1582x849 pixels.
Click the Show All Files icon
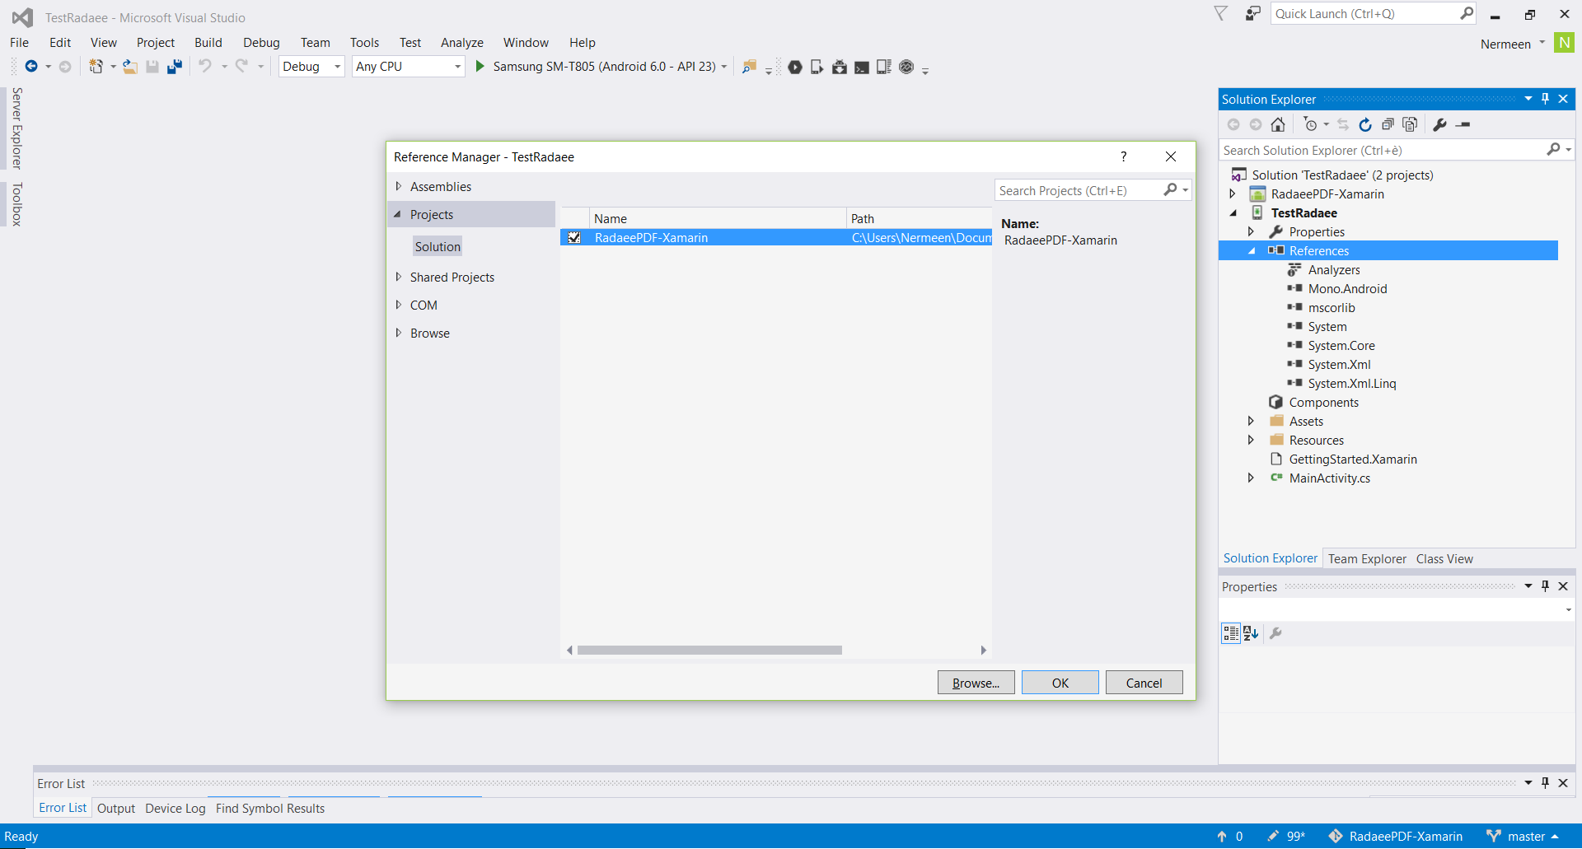[x=1410, y=124]
